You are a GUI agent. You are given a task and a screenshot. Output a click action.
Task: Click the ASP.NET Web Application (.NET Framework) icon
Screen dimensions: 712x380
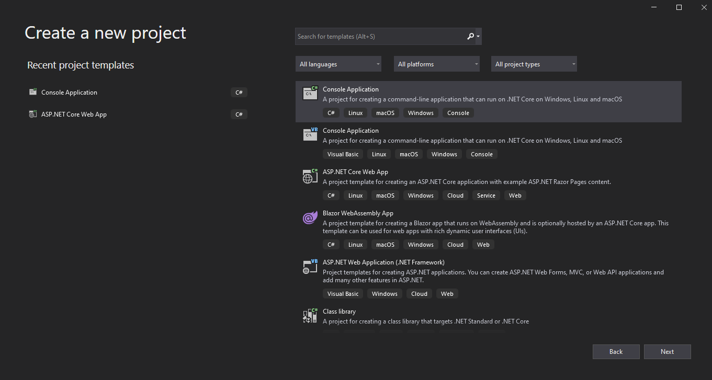click(310, 267)
